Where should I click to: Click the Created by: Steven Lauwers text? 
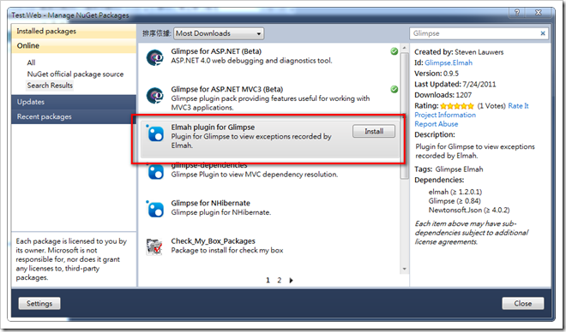coord(459,52)
